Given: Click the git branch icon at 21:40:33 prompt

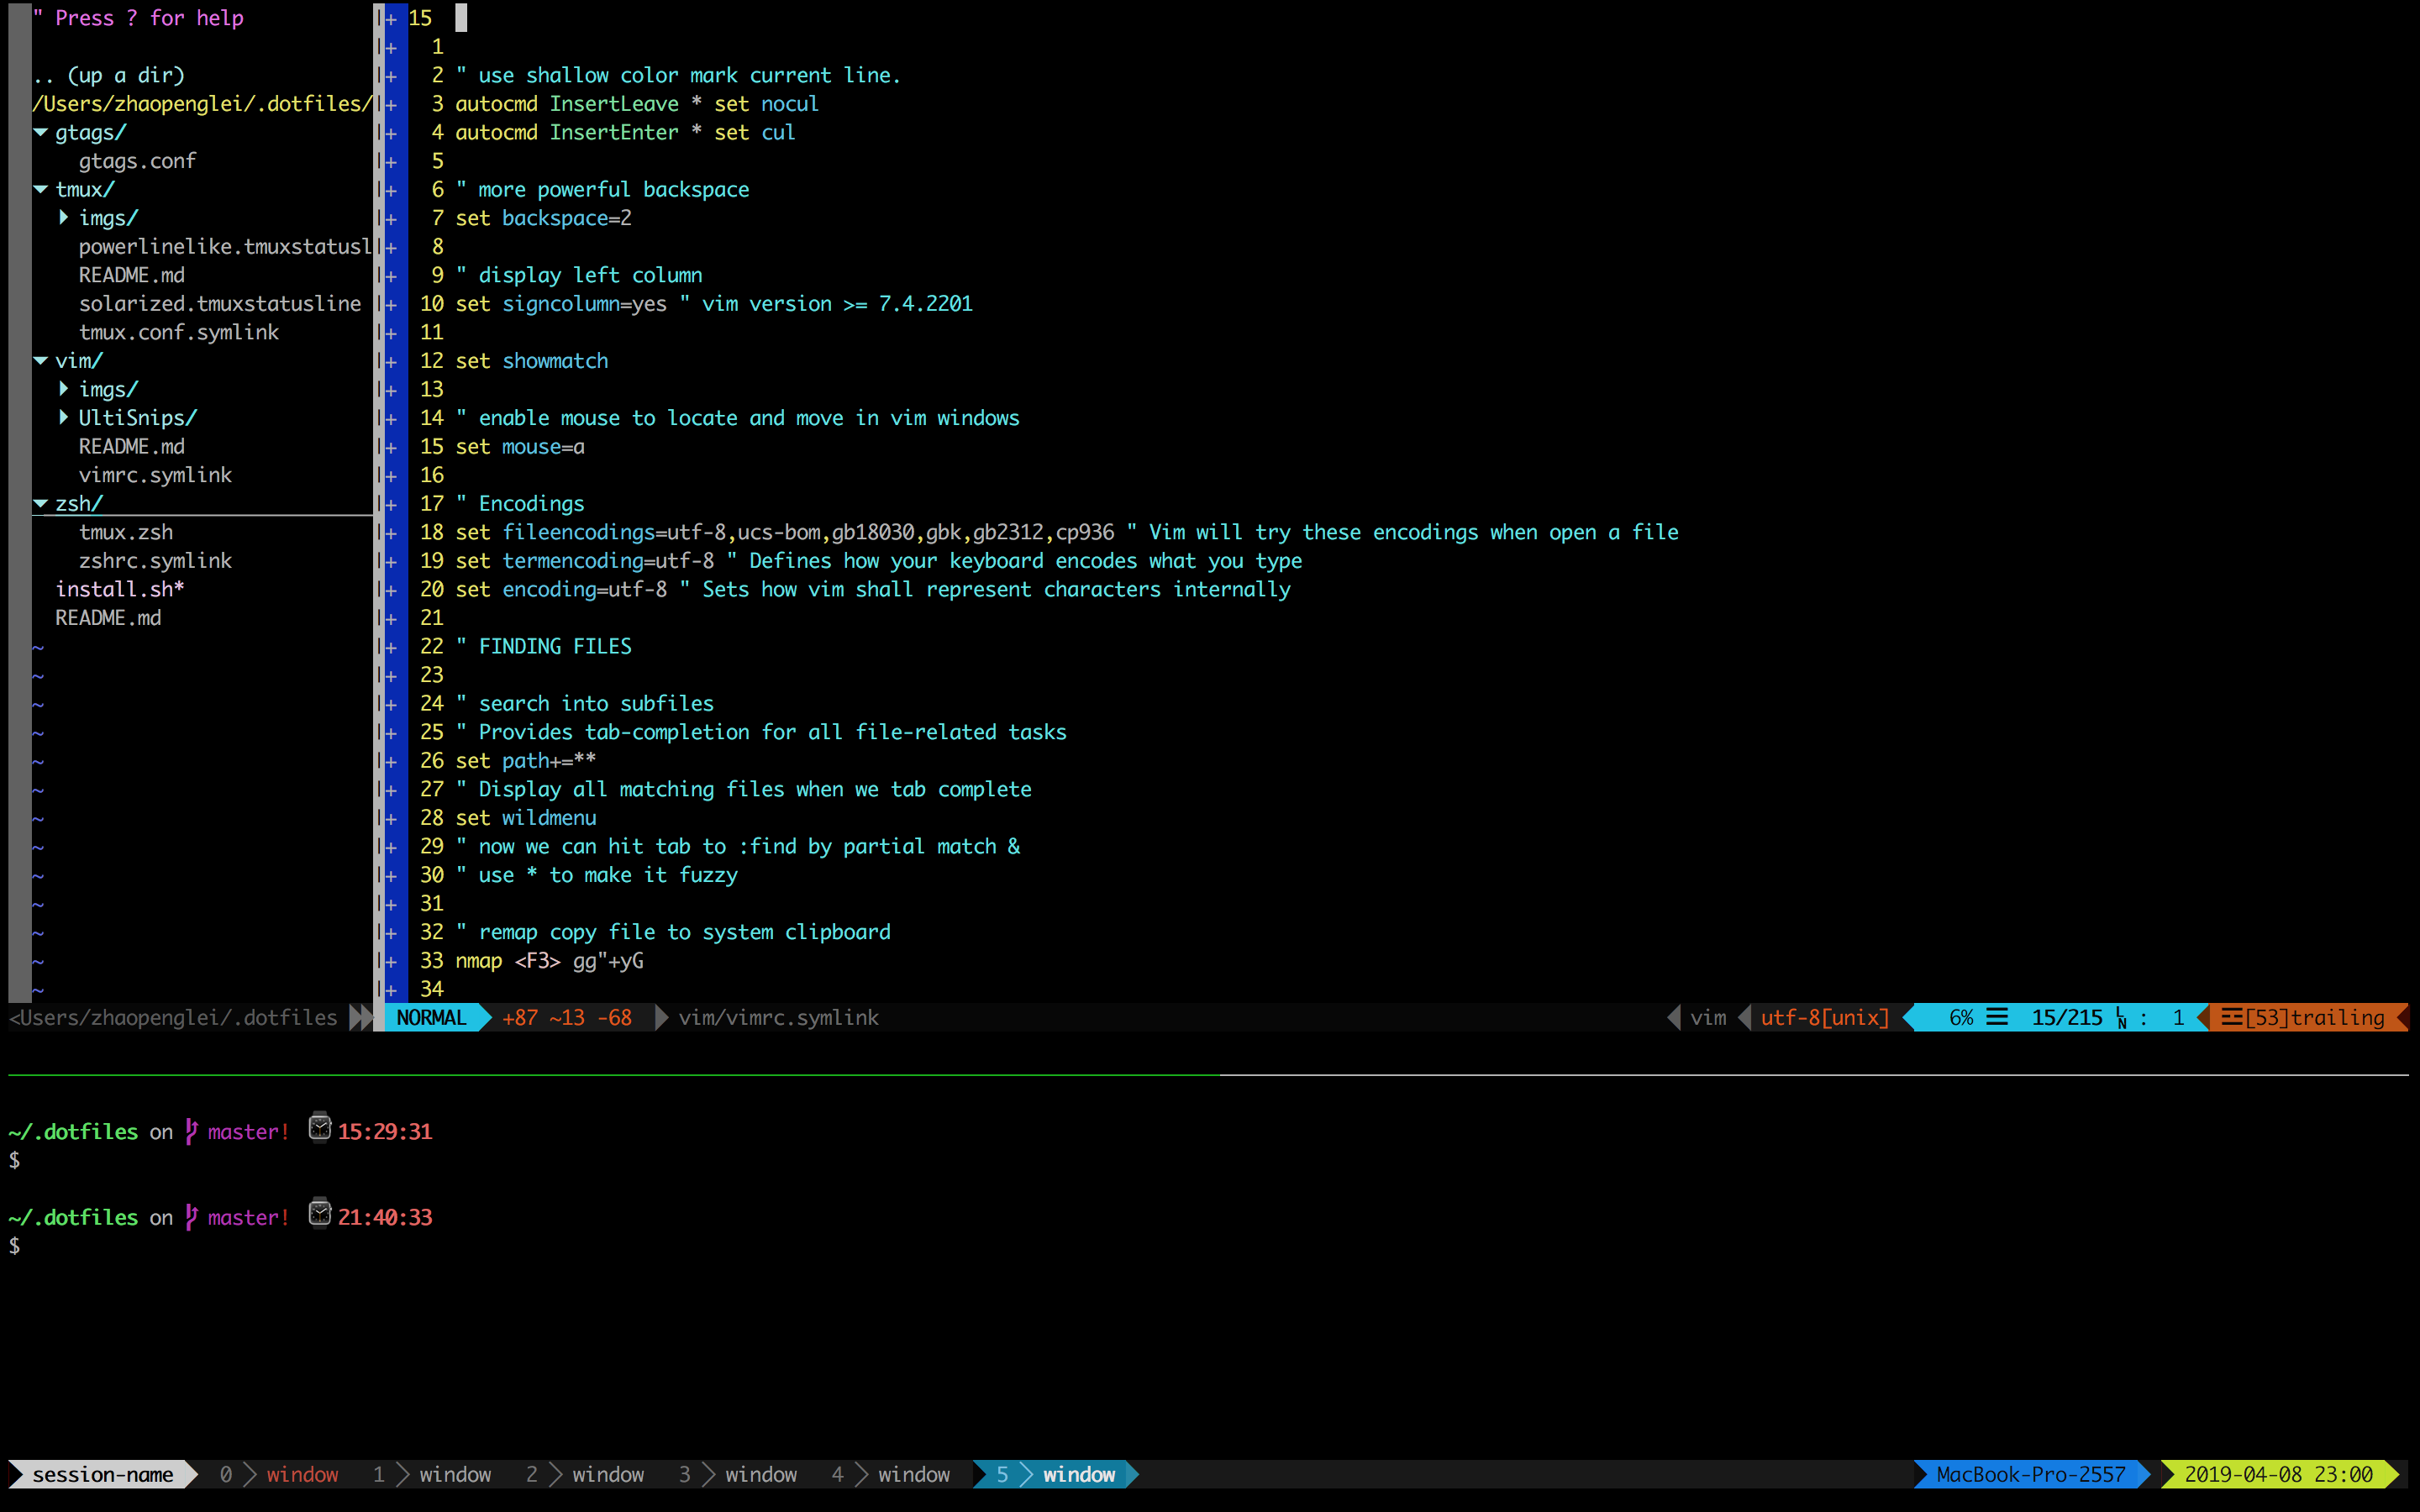Looking at the screenshot, I should [x=191, y=1218].
